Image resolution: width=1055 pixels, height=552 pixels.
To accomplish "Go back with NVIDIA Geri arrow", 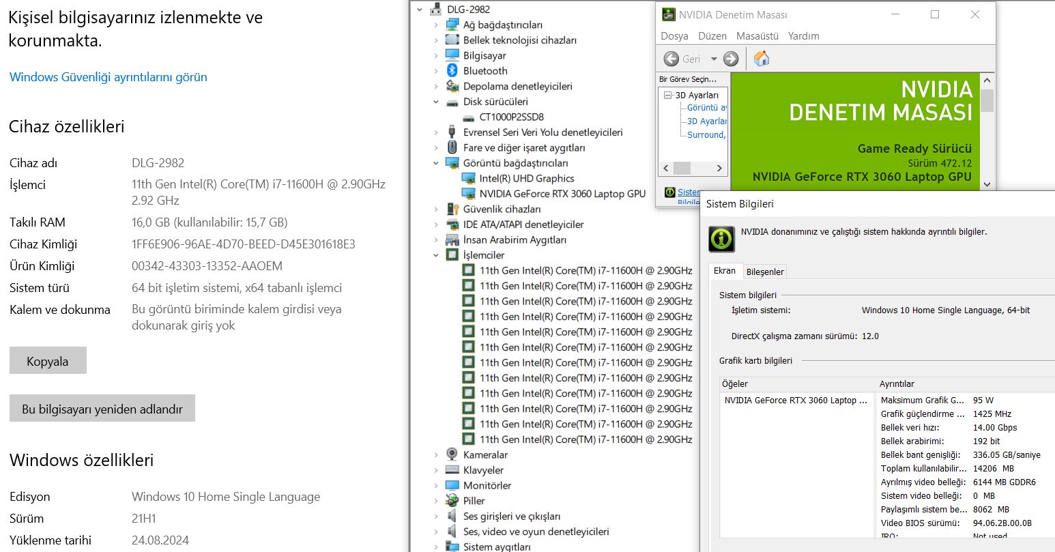I will click(x=671, y=59).
